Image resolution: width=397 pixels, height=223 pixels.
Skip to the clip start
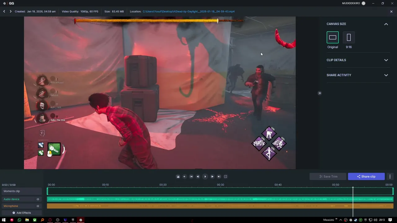pos(191,177)
